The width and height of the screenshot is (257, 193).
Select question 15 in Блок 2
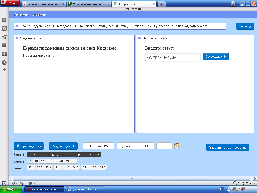[x=30, y=161]
